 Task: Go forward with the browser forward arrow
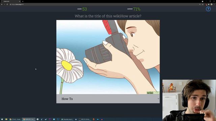(4, 4)
